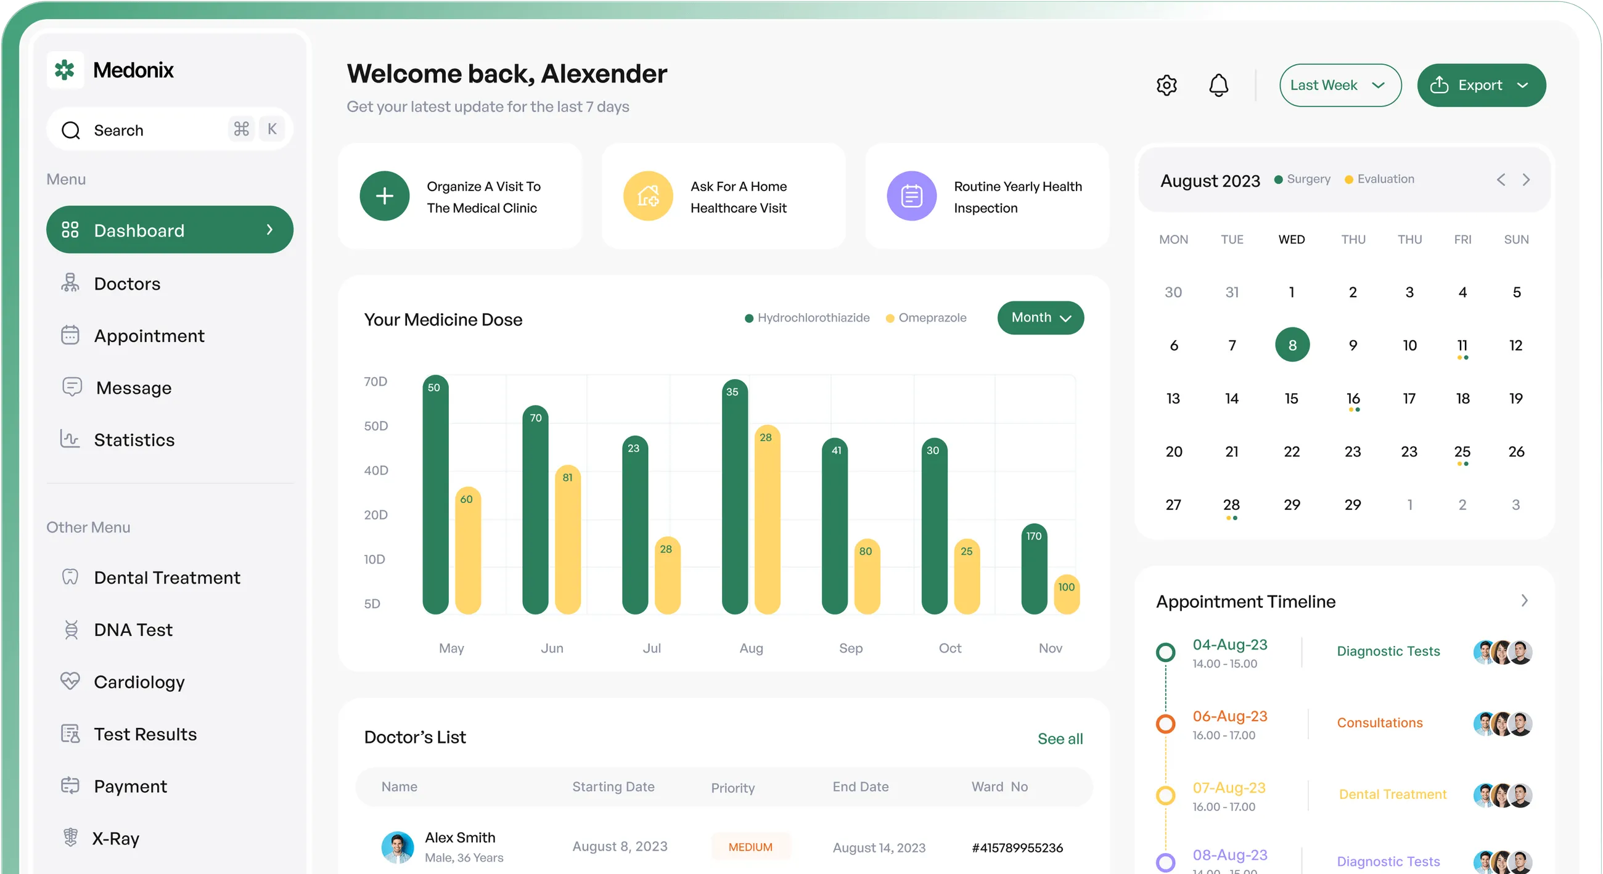Select the X-Ray icon in sidebar
Viewport: 1603px width, 874px height.
click(70, 838)
